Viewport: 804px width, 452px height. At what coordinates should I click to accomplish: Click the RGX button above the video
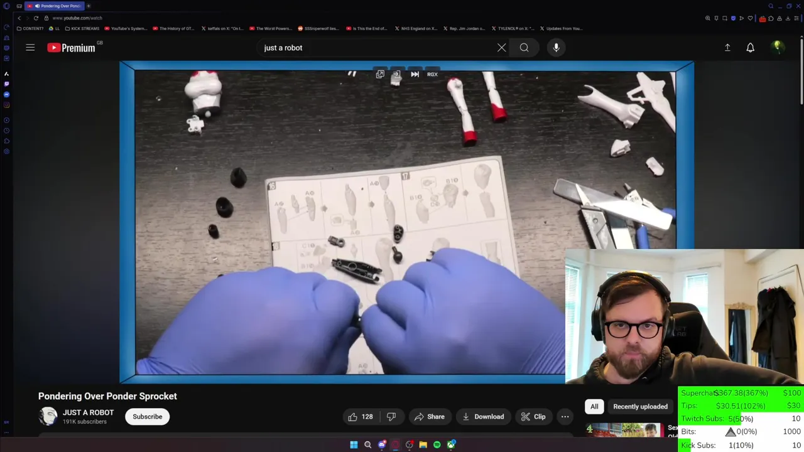click(x=432, y=74)
